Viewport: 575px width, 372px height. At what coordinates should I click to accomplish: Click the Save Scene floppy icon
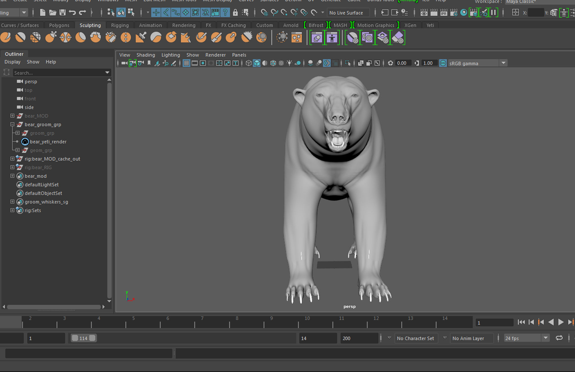tap(62, 12)
